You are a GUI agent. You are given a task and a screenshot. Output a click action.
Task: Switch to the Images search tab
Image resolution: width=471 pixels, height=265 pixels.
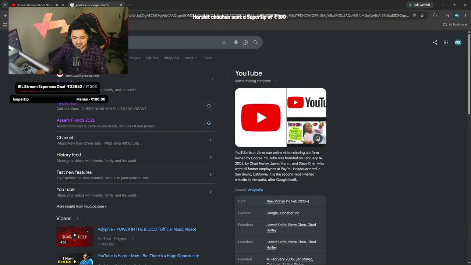134,58
